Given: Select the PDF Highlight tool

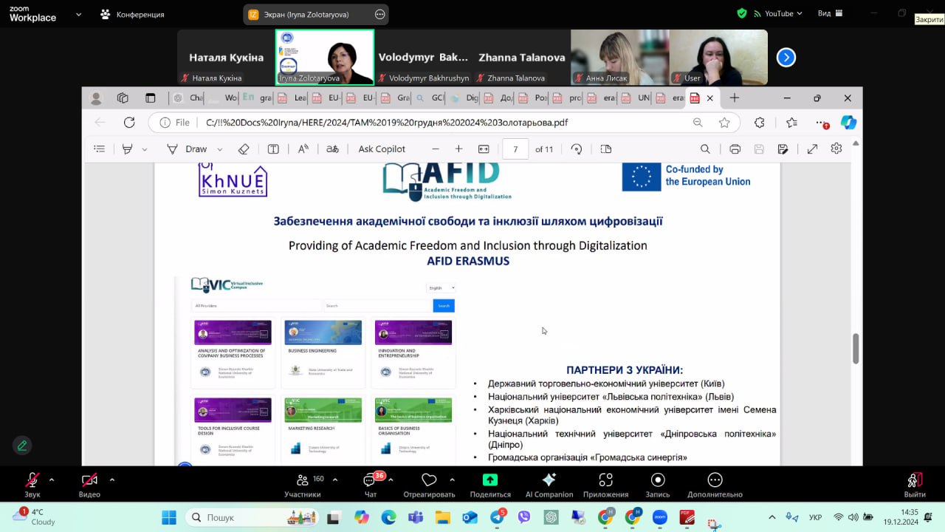Looking at the screenshot, I should tap(127, 149).
